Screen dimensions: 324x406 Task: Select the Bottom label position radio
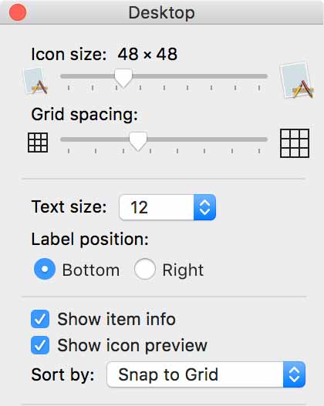(x=45, y=269)
